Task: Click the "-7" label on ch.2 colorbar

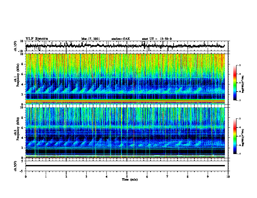Action: [239, 154]
